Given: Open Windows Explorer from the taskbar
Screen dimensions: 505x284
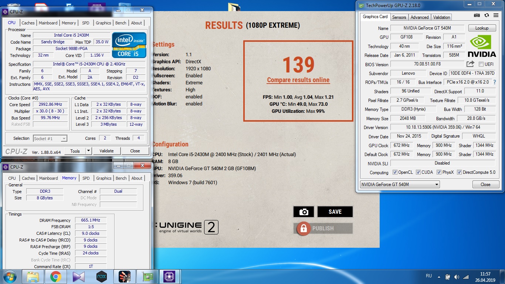Looking at the screenshot, I should 33,277.
